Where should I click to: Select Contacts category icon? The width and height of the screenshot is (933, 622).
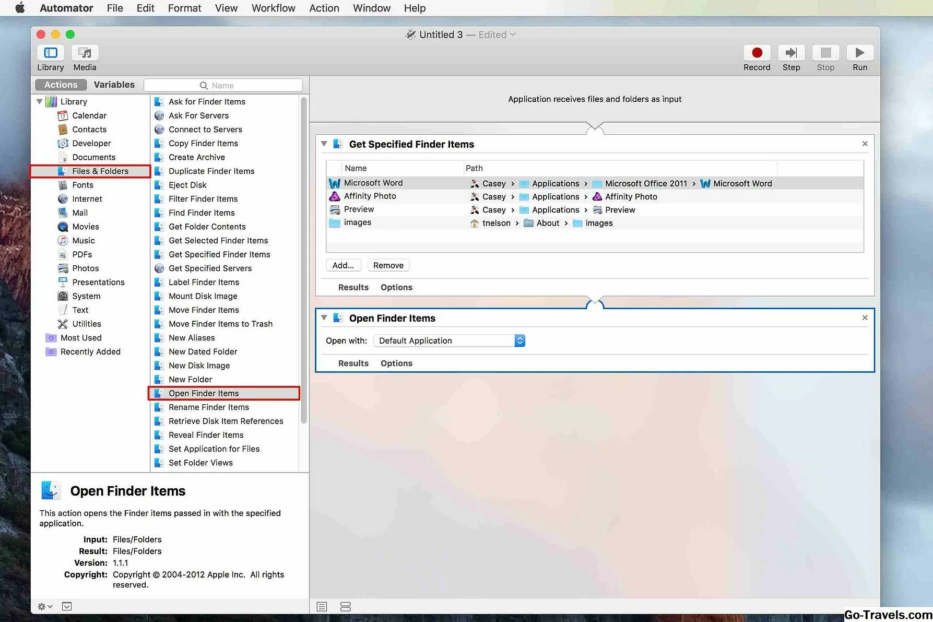click(x=63, y=130)
